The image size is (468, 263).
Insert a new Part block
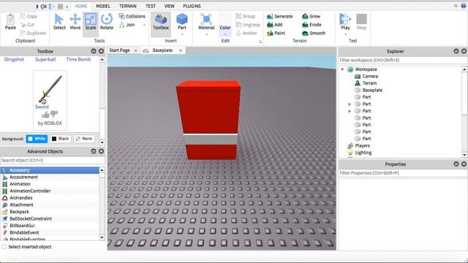[x=182, y=21]
